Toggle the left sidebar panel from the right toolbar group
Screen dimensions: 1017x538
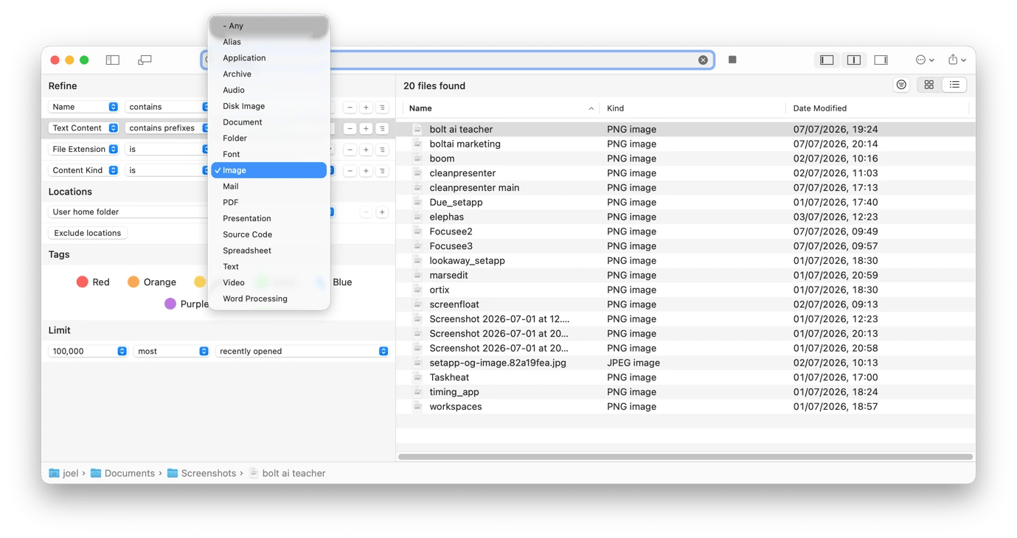pyautogui.click(x=827, y=60)
